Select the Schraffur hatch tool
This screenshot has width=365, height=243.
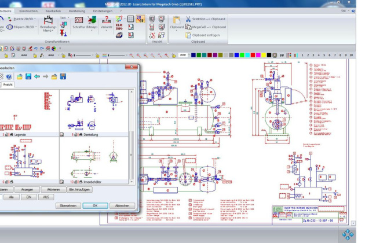[78, 21]
